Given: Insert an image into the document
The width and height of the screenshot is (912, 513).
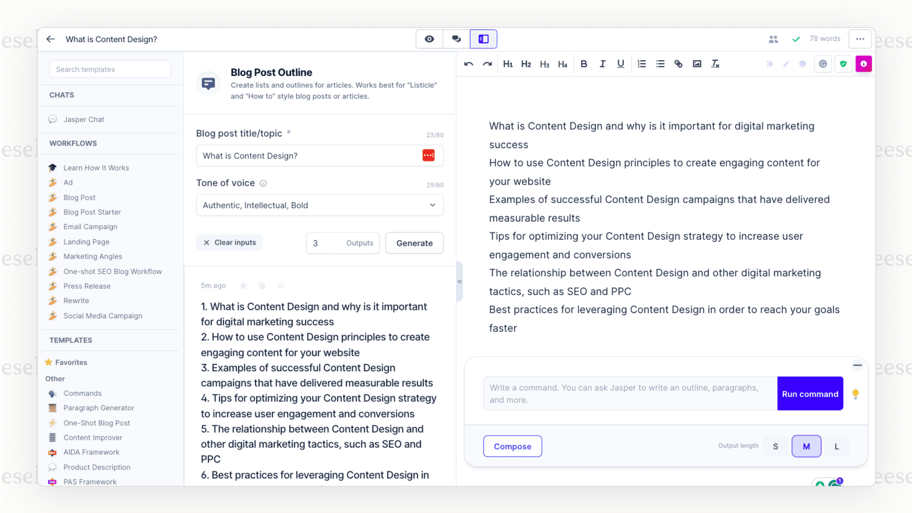Looking at the screenshot, I should click(x=696, y=64).
